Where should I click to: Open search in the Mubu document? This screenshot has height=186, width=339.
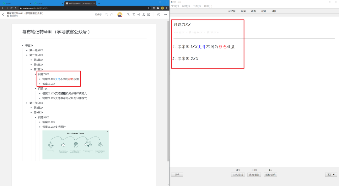tap(128, 14)
